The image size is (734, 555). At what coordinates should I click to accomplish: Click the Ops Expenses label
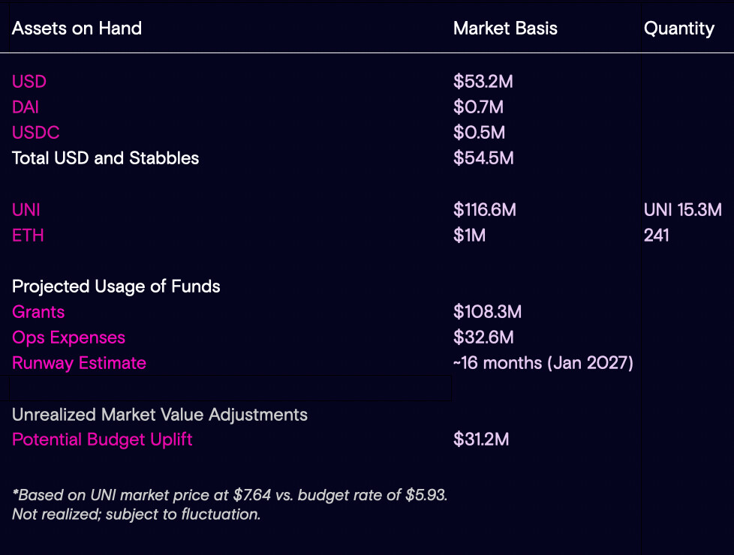tap(68, 337)
